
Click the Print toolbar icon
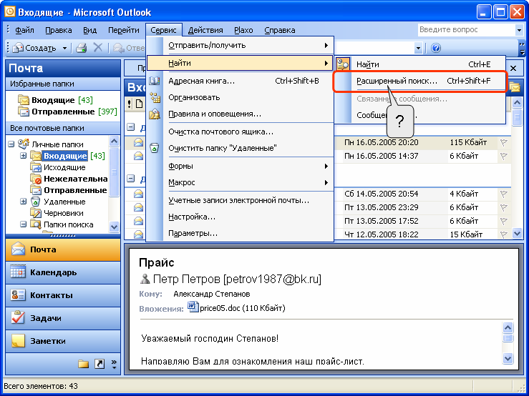(x=82, y=48)
